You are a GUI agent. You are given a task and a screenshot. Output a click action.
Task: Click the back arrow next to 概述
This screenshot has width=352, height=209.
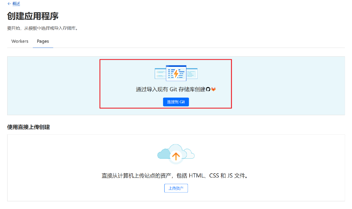coord(9,4)
